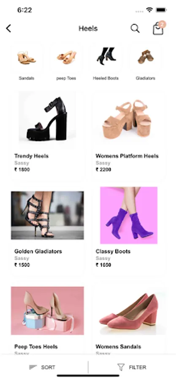Image resolution: width=176 pixels, height=380 pixels.
Task: Open Trendy Heels product image
Action: point(47,119)
